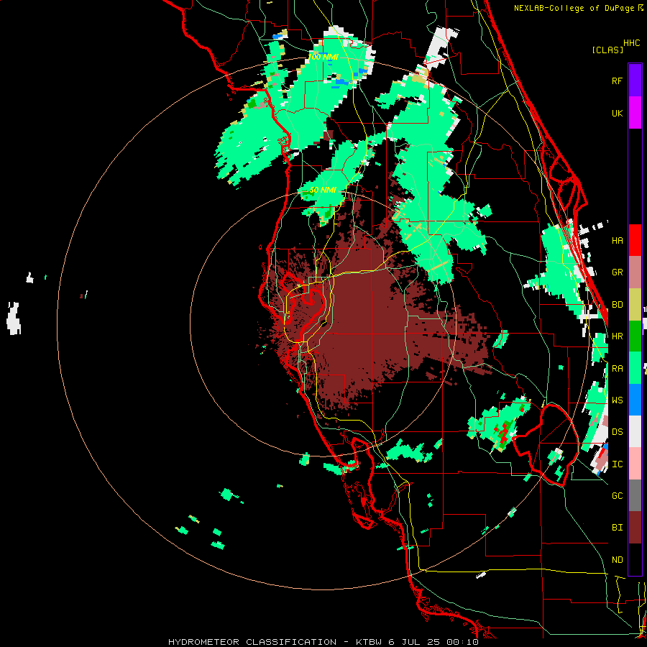Viewport: 647px width, 647px height.
Task: Click the ND legend label
Action: (617, 559)
